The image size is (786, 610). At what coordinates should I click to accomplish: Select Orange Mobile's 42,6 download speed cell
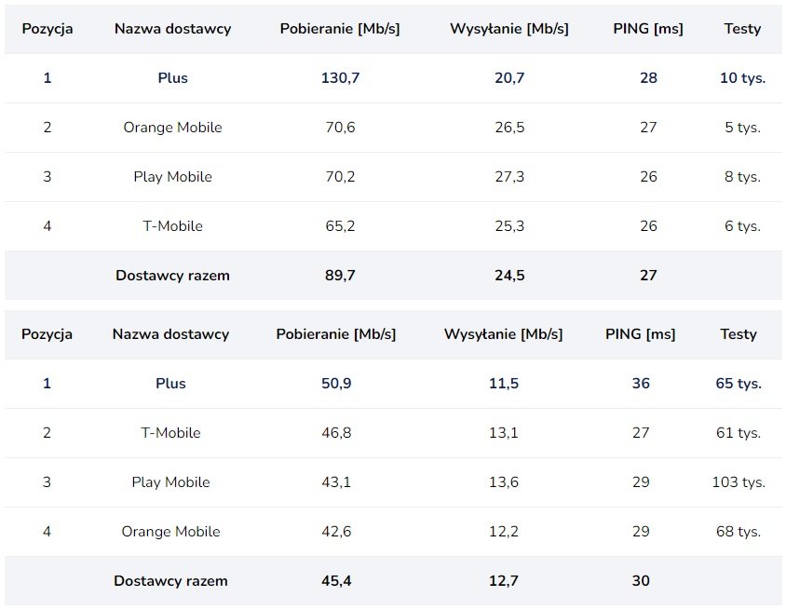tap(336, 532)
